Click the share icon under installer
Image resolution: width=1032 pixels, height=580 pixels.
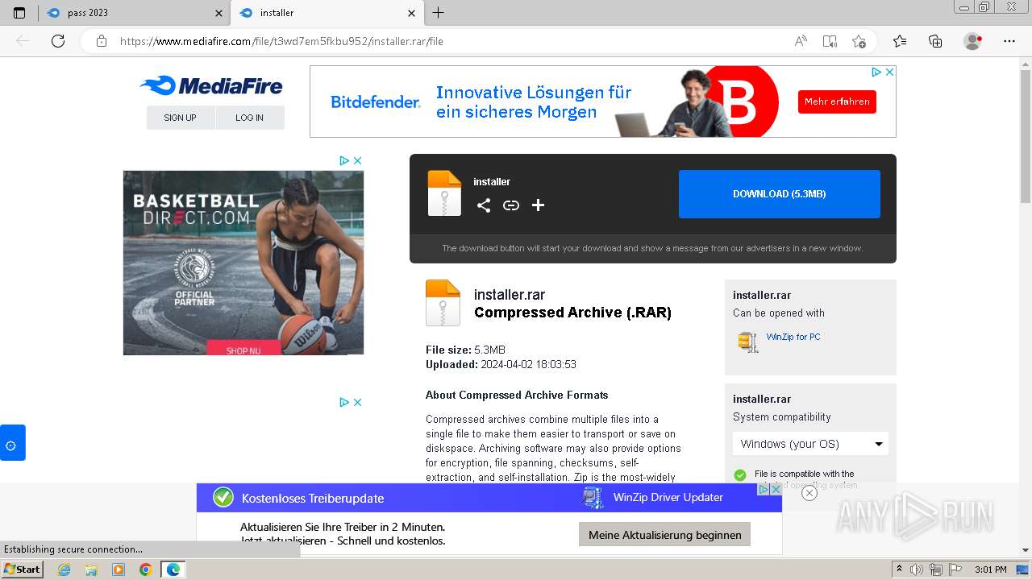[484, 205]
